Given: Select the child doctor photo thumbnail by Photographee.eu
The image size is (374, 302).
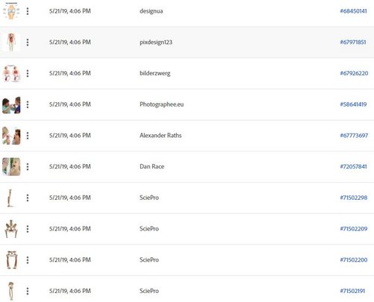Looking at the screenshot, I should 11,104.
